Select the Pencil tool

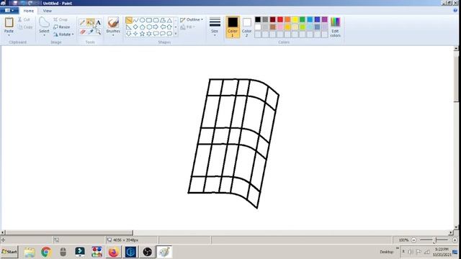coord(83,22)
